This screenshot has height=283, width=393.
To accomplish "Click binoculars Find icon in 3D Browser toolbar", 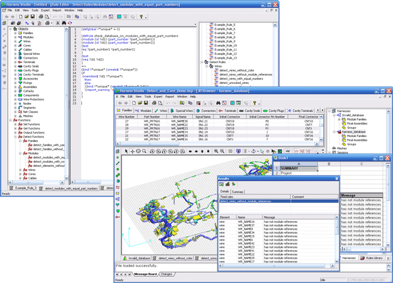I will [218, 103].
